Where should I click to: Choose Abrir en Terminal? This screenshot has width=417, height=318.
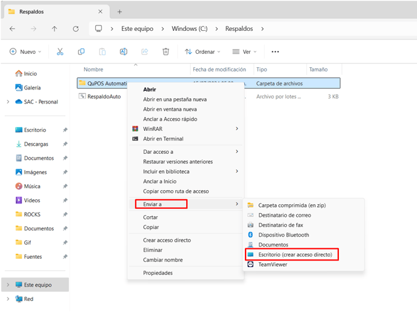pos(163,139)
